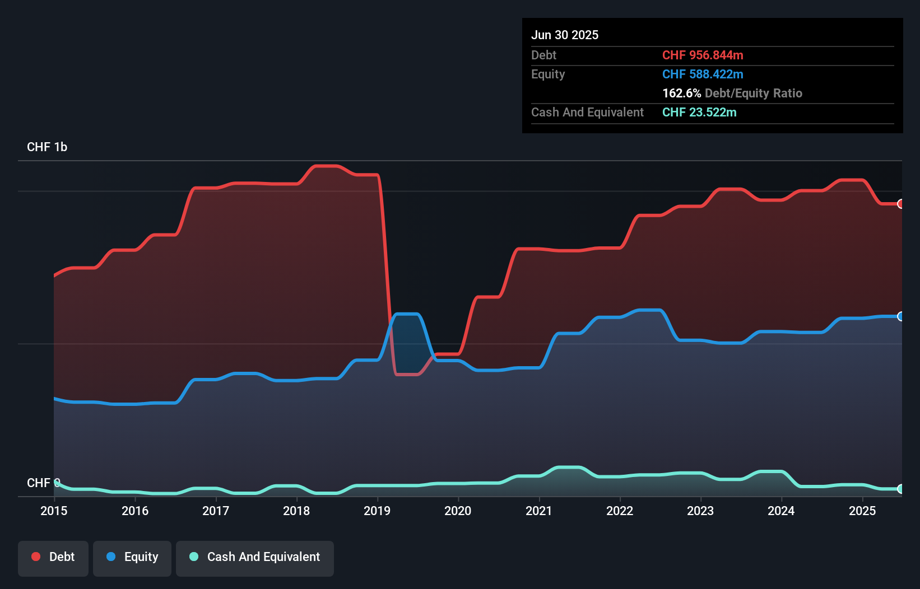Click the 162.6% Debt/Equity Ratio text

(x=732, y=93)
